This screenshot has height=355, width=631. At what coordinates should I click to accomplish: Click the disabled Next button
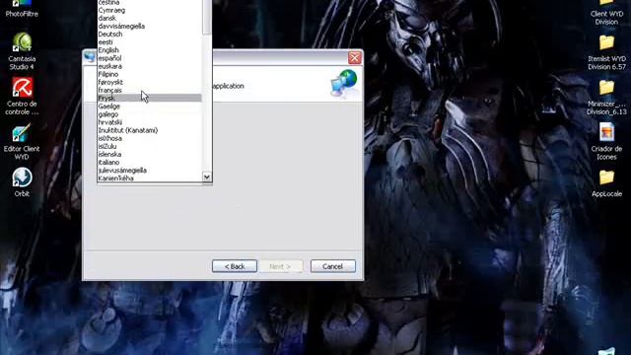280,266
